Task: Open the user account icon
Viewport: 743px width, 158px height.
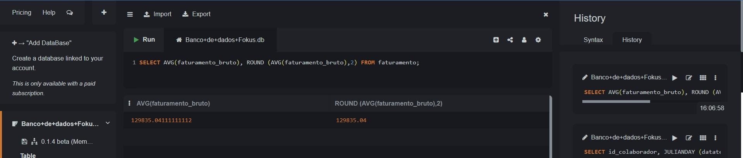Action: tap(524, 40)
